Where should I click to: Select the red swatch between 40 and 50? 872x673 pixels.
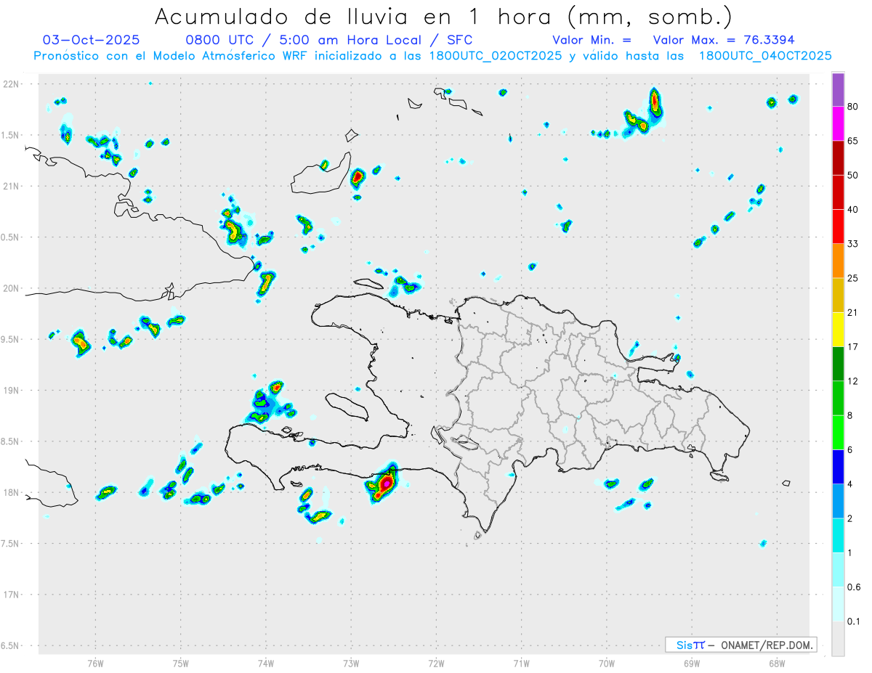[839, 192]
